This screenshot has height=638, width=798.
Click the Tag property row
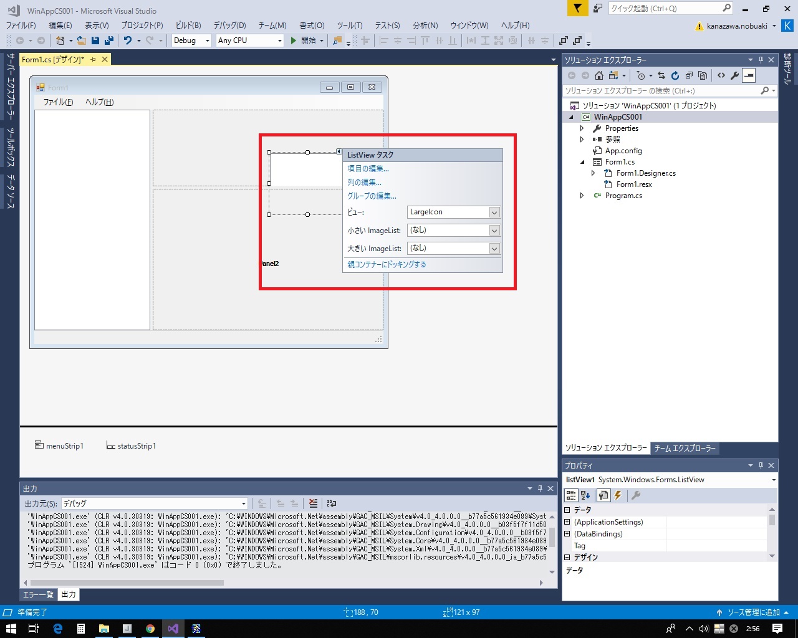click(x=665, y=546)
